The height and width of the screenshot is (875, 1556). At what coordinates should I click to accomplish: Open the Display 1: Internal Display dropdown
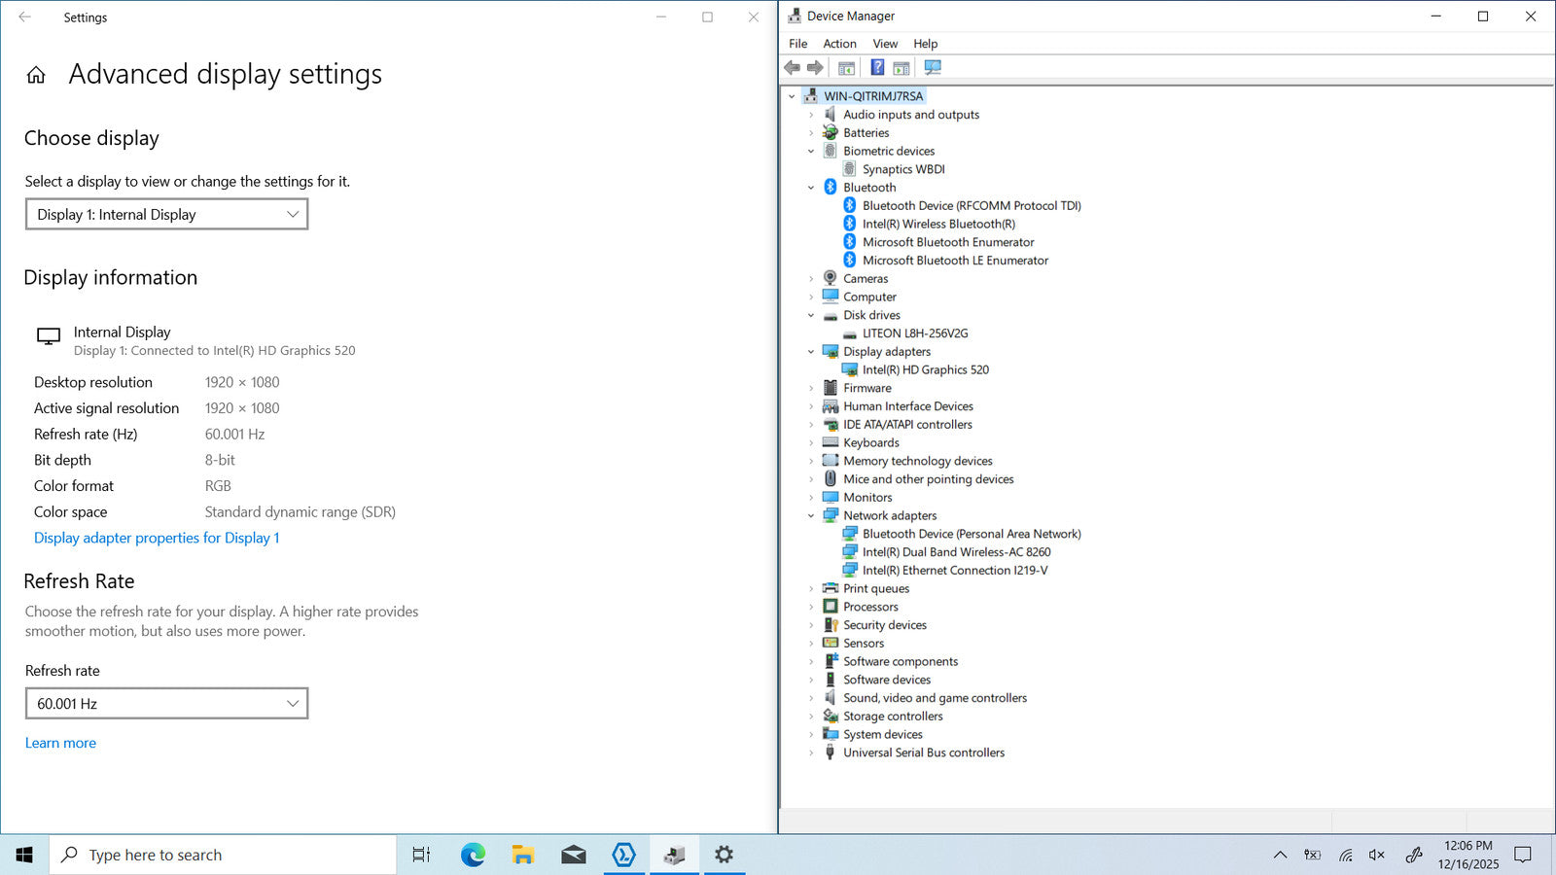tap(166, 215)
